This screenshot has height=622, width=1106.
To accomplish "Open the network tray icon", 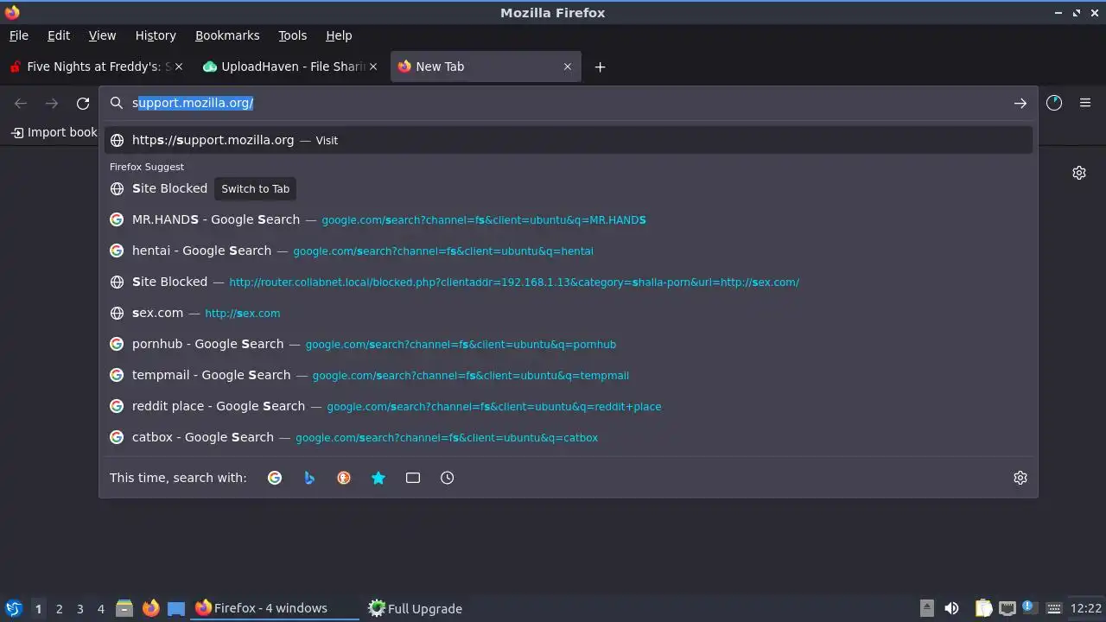I will (1007, 608).
